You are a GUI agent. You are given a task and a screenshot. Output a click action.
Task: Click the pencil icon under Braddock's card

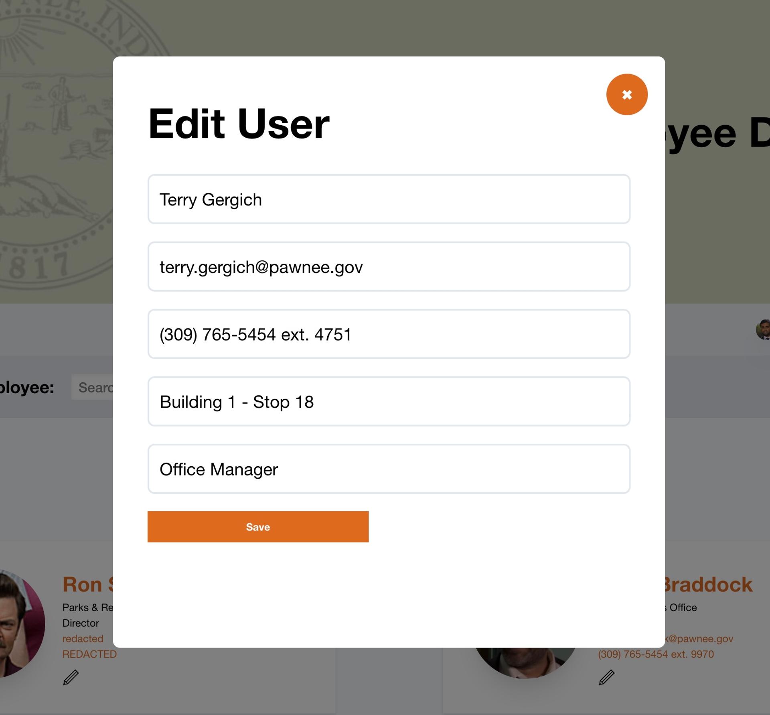tap(606, 677)
